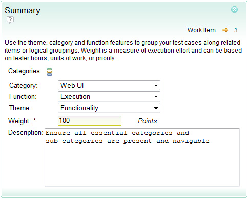
Task: Click the Summary section heading
Action: (x=23, y=11)
